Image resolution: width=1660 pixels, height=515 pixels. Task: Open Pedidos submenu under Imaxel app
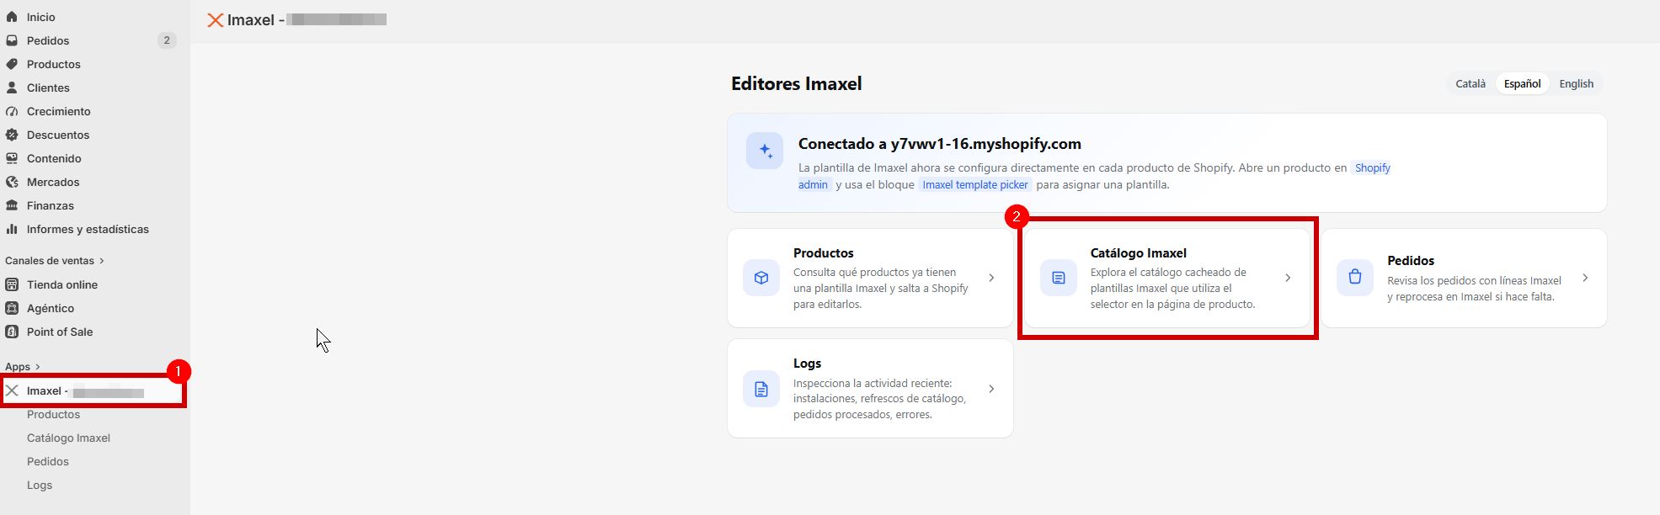pos(48,461)
